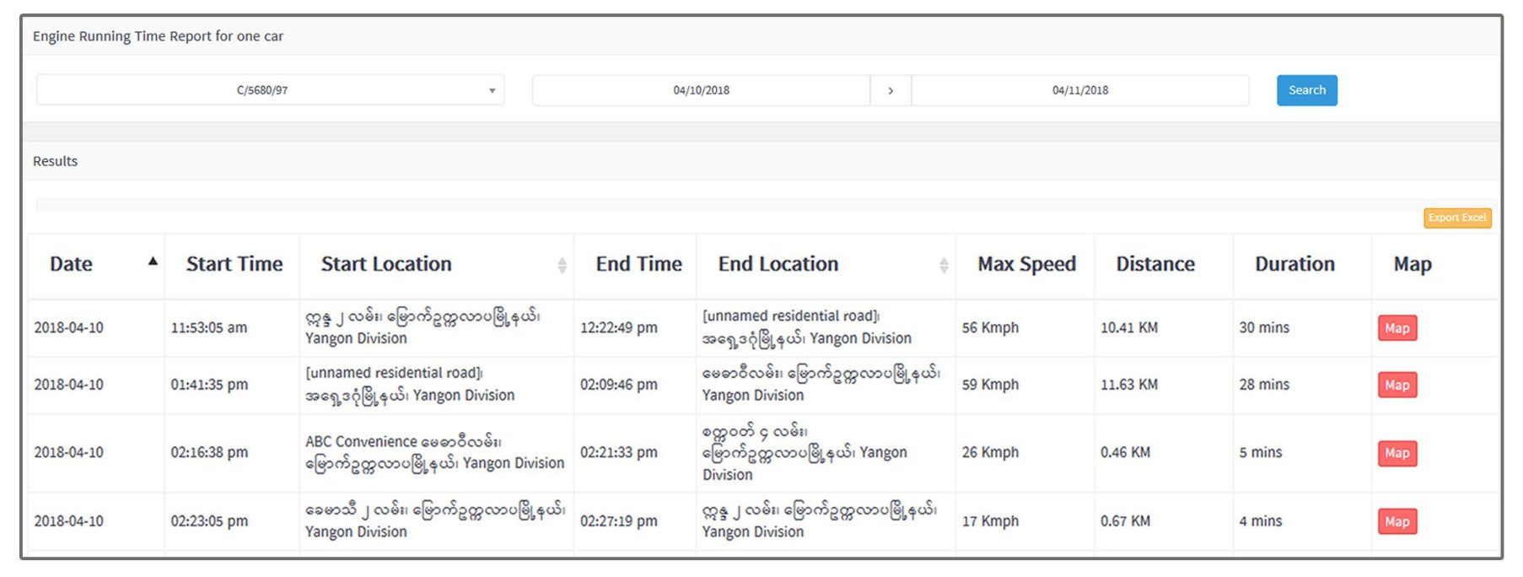Click the blue Search button
1523x577 pixels.
1306,90
